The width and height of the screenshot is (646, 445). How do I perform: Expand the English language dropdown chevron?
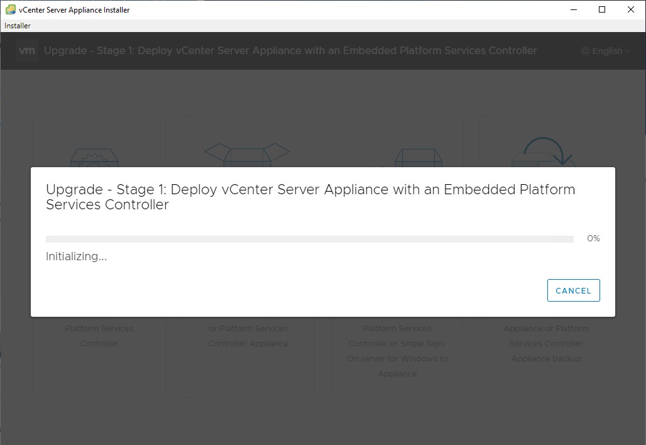627,51
